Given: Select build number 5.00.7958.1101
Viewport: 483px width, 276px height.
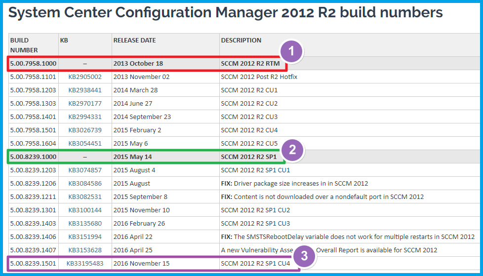Looking at the screenshot, I should coord(33,77).
